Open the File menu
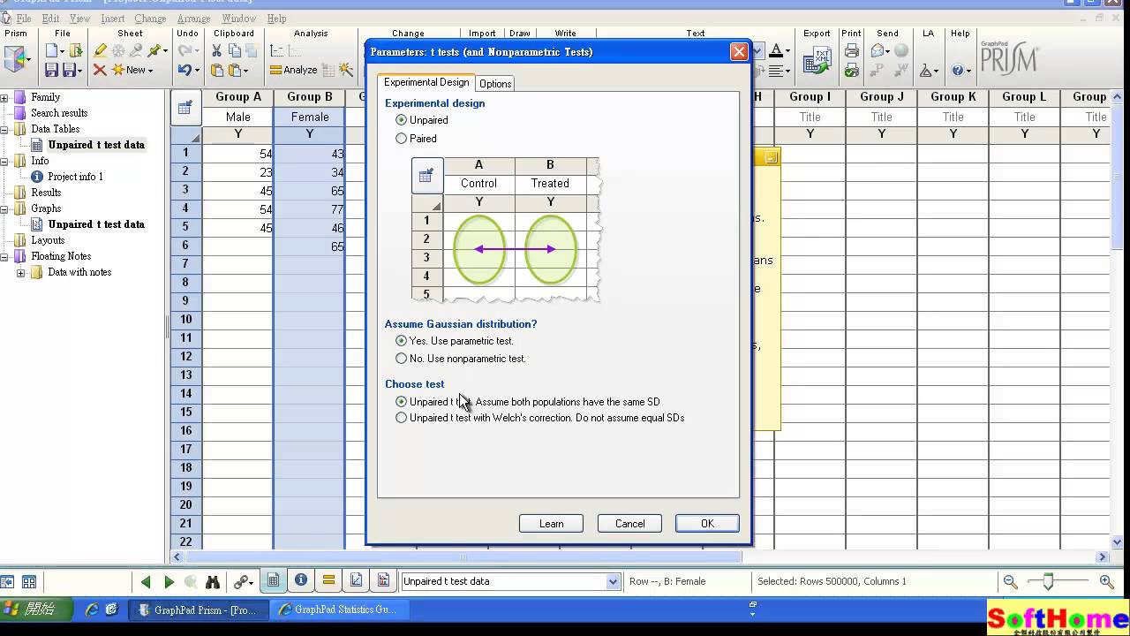Image resolution: width=1130 pixels, height=636 pixels. tap(23, 19)
